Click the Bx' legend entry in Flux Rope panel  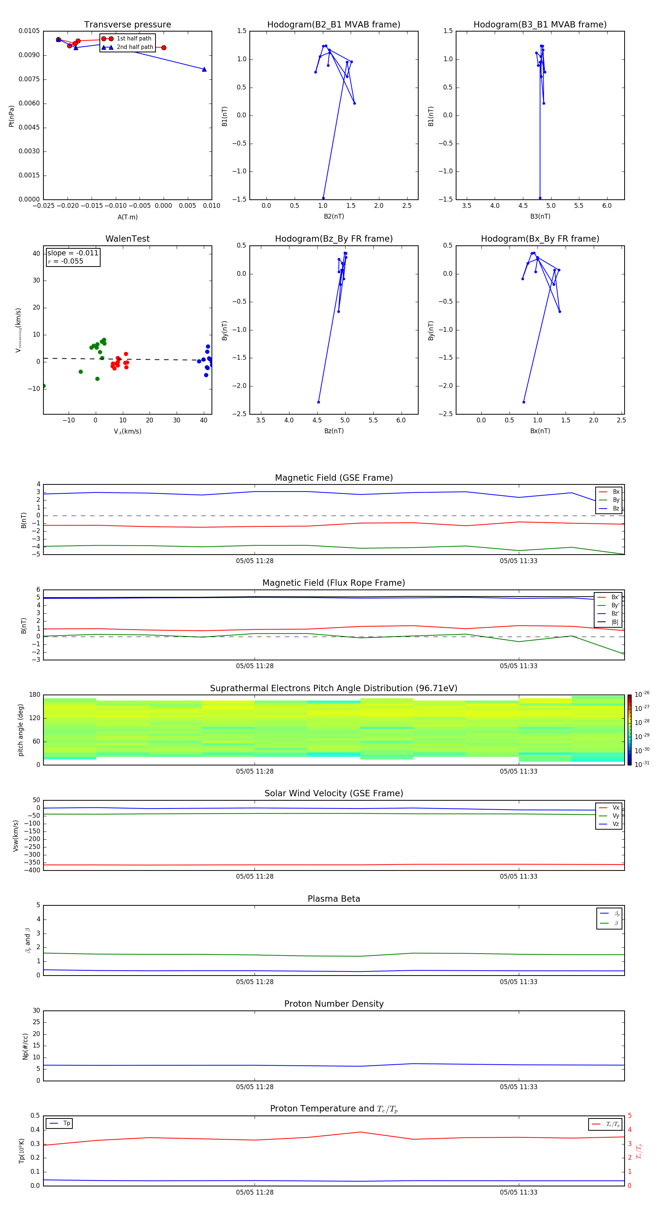click(x=609, y=597)
